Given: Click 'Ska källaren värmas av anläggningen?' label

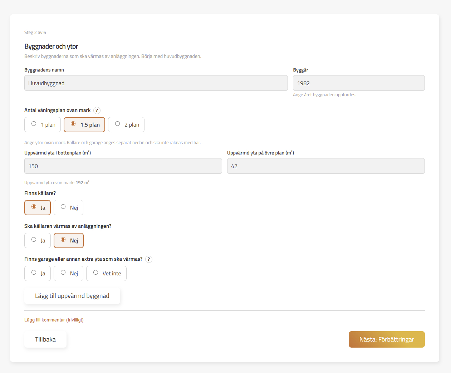Looking at the screenshot, I should (68, 226).
